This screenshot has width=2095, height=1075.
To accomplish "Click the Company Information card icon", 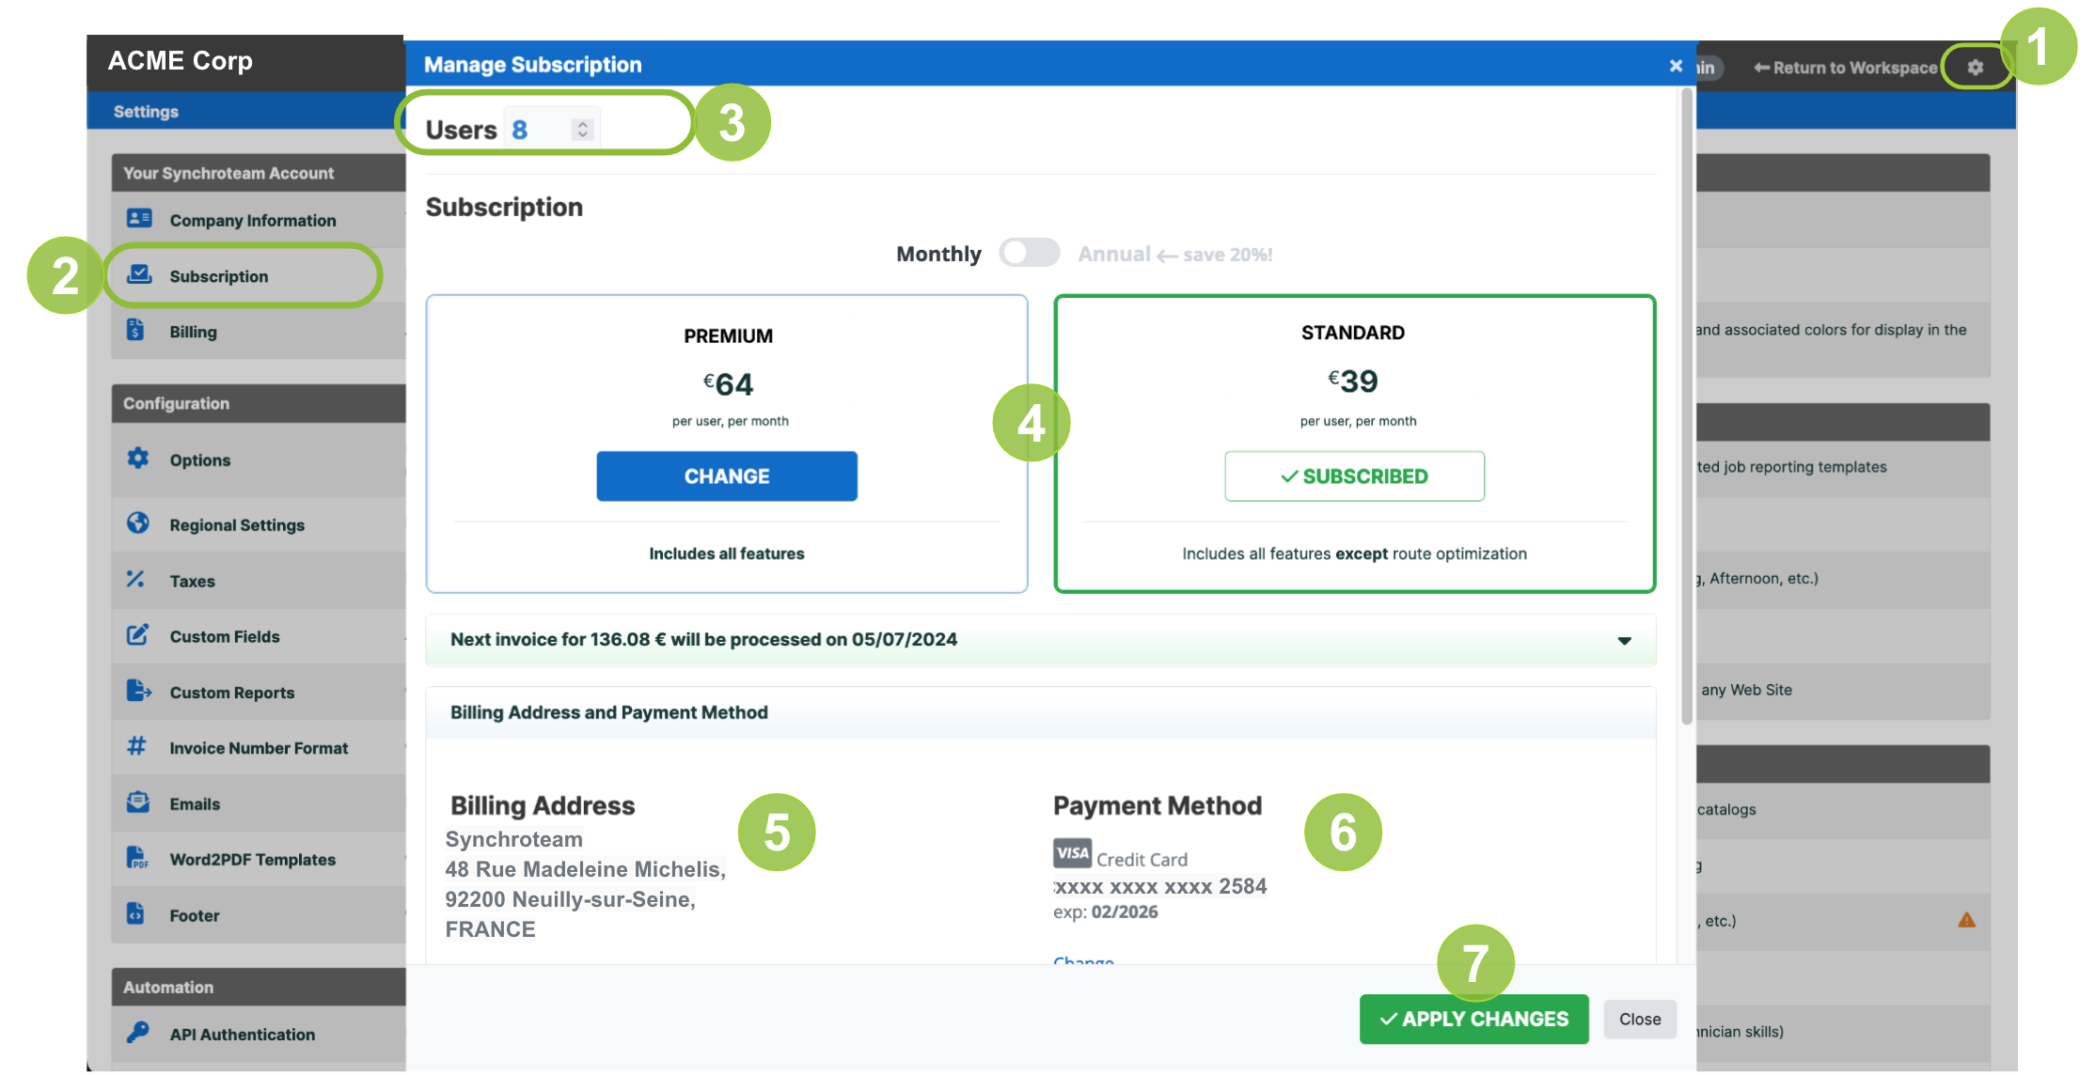I will 139,218.
